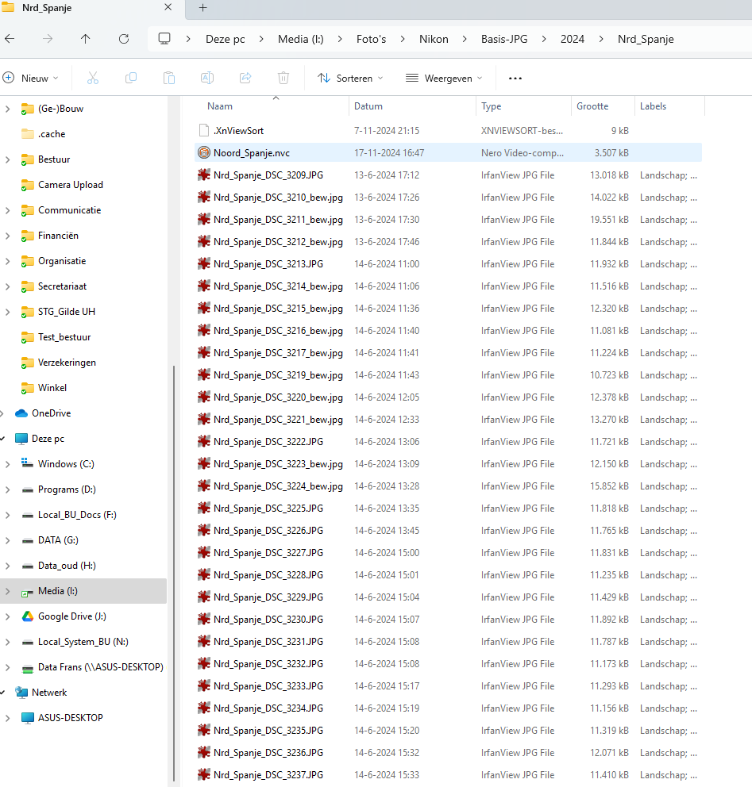
Task: Sort by the Type column header
Action: 492,106
